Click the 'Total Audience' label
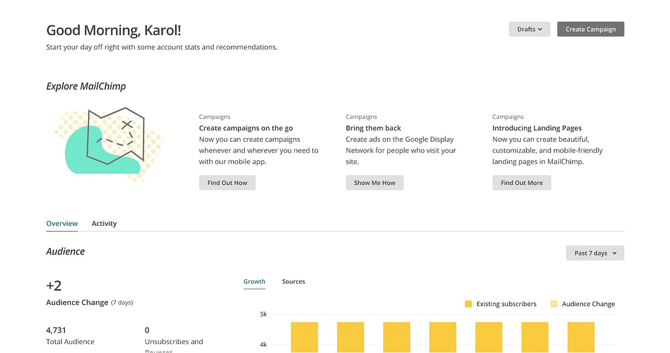This screenshot has height=353, width=670. [x=70, y=342]
